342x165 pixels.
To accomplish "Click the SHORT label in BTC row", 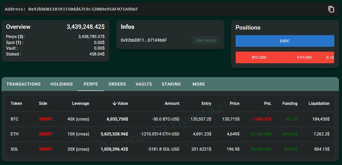I will point(46,119).
